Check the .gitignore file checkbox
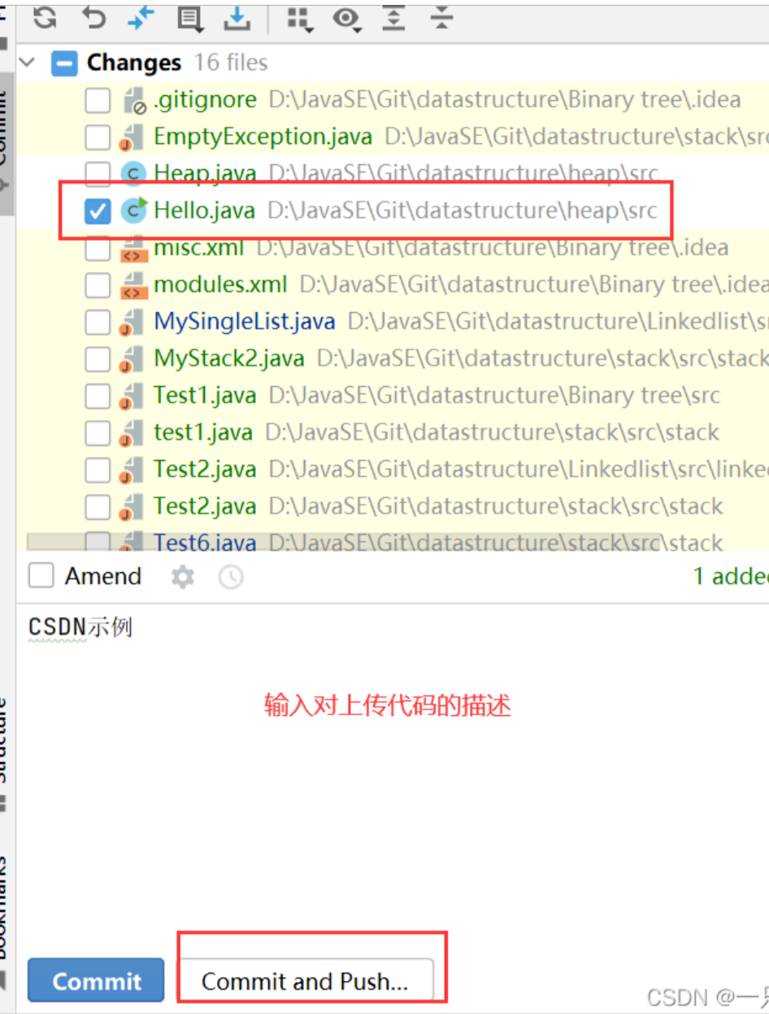This screenshot has height=1014, width=769. (98, 101)
